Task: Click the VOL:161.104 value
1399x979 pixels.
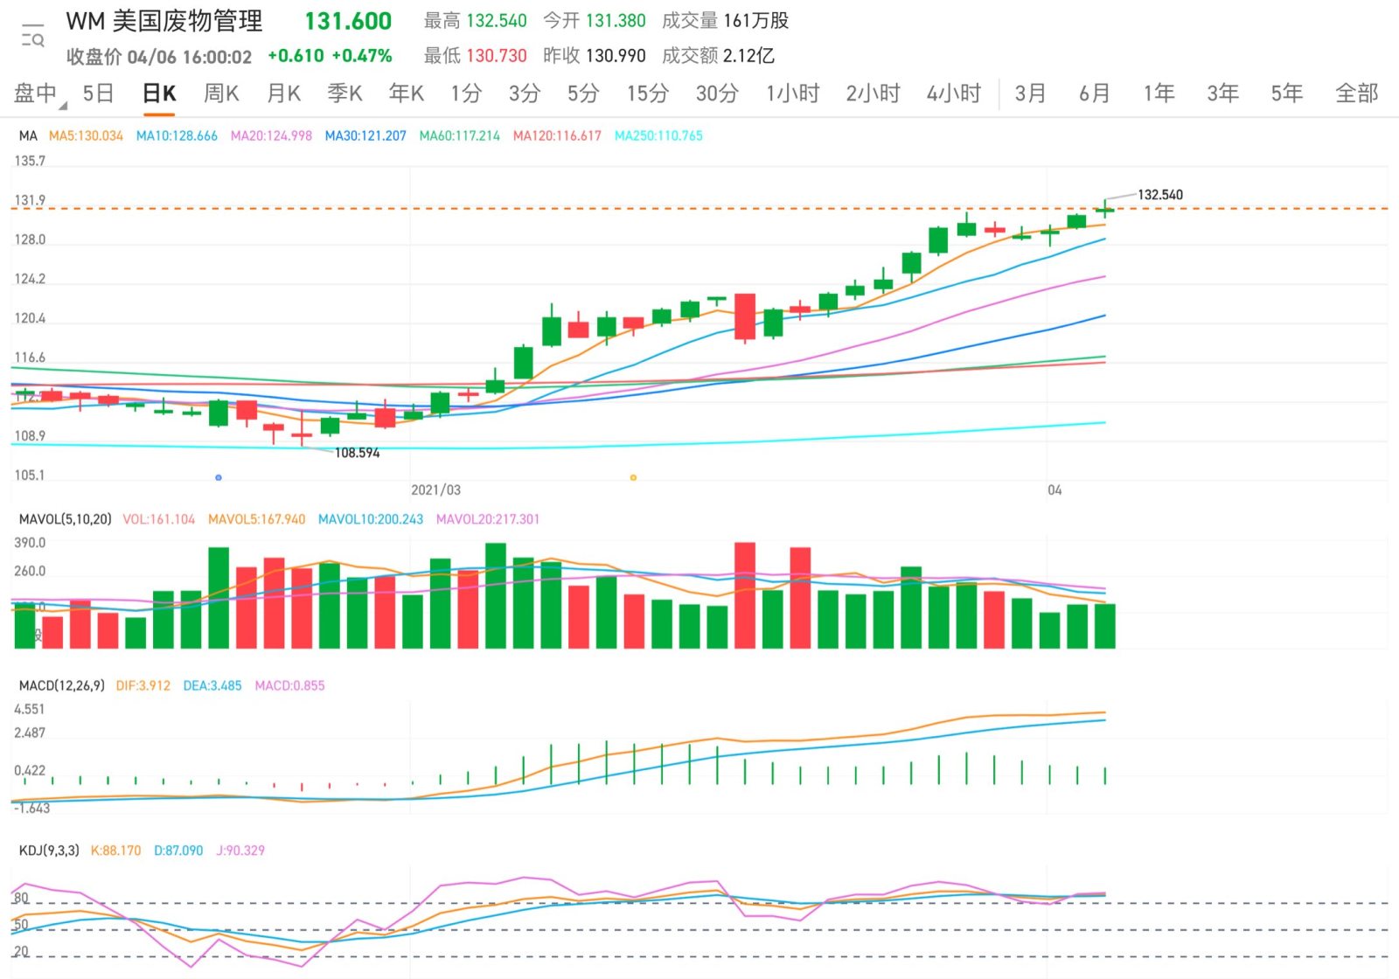Action: [159, 519]
